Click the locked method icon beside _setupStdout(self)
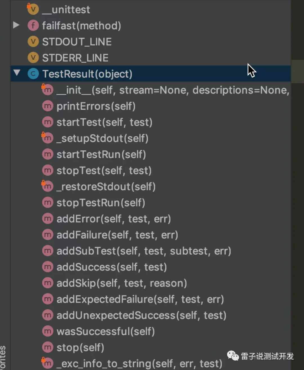 [47, 138]
